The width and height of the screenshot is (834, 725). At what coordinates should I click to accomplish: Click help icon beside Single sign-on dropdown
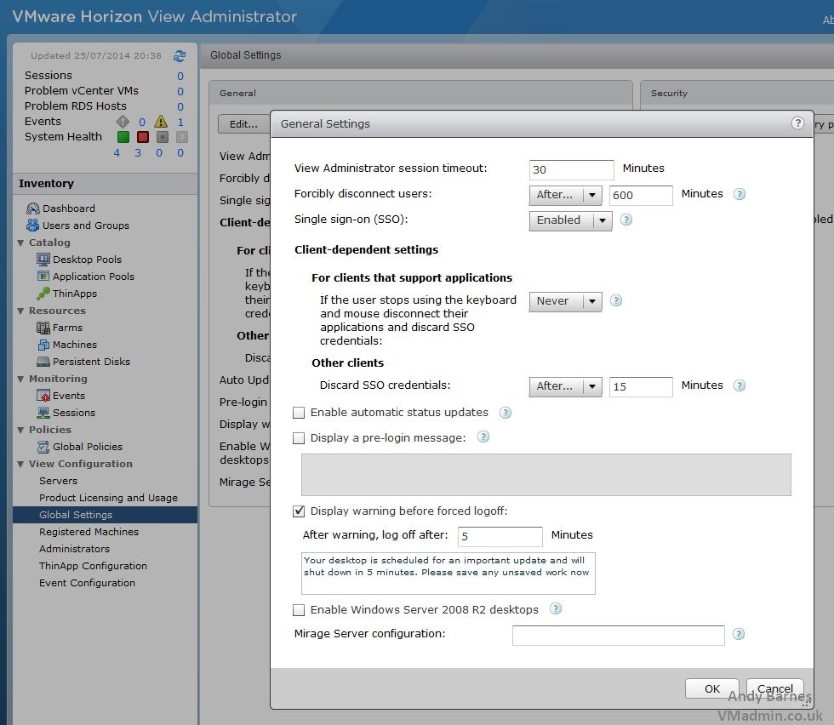click(x=626, y=220)
